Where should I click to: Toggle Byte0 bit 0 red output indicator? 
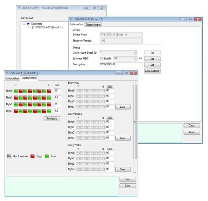click(x=49, y=91)
